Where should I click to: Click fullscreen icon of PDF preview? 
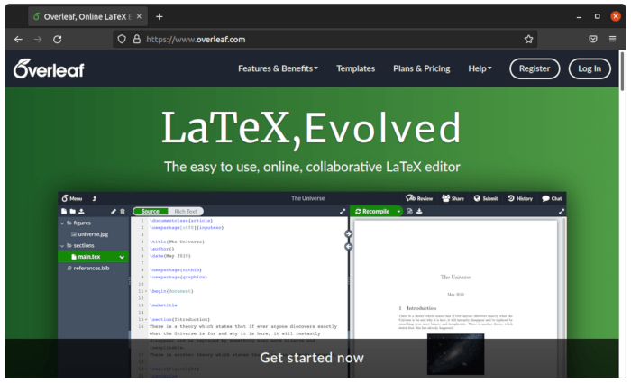pyautogui.click(x=562, y=211)
